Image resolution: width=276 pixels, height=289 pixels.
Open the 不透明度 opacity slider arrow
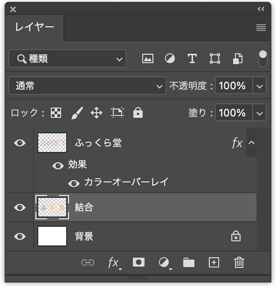point(260,86)
